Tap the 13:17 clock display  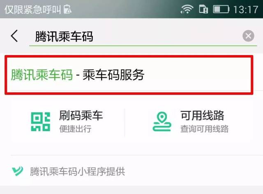246,9
